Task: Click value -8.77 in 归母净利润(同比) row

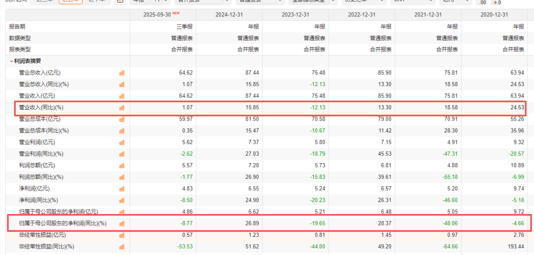Action: tap(186, 224)
